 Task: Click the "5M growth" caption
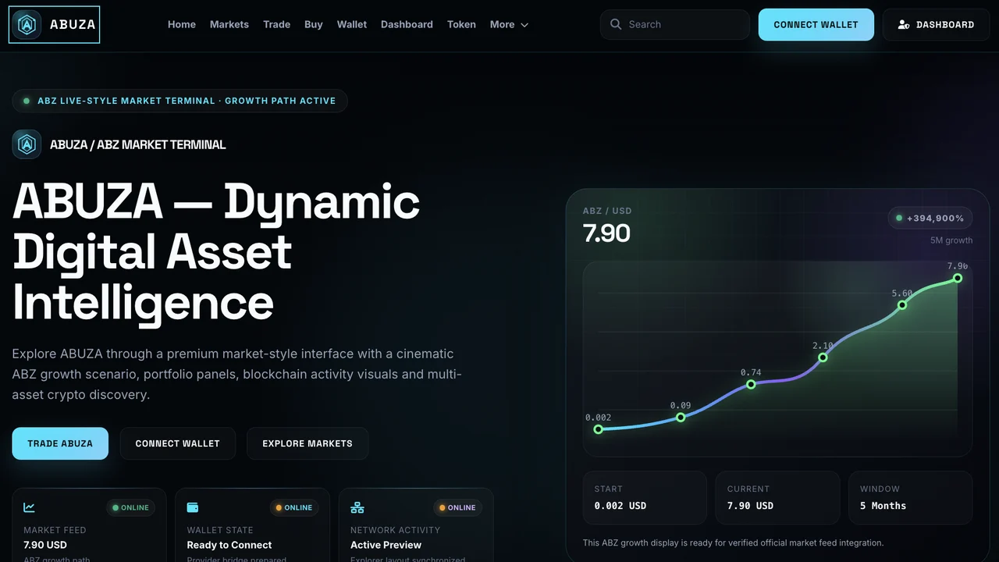click(951, 240)
